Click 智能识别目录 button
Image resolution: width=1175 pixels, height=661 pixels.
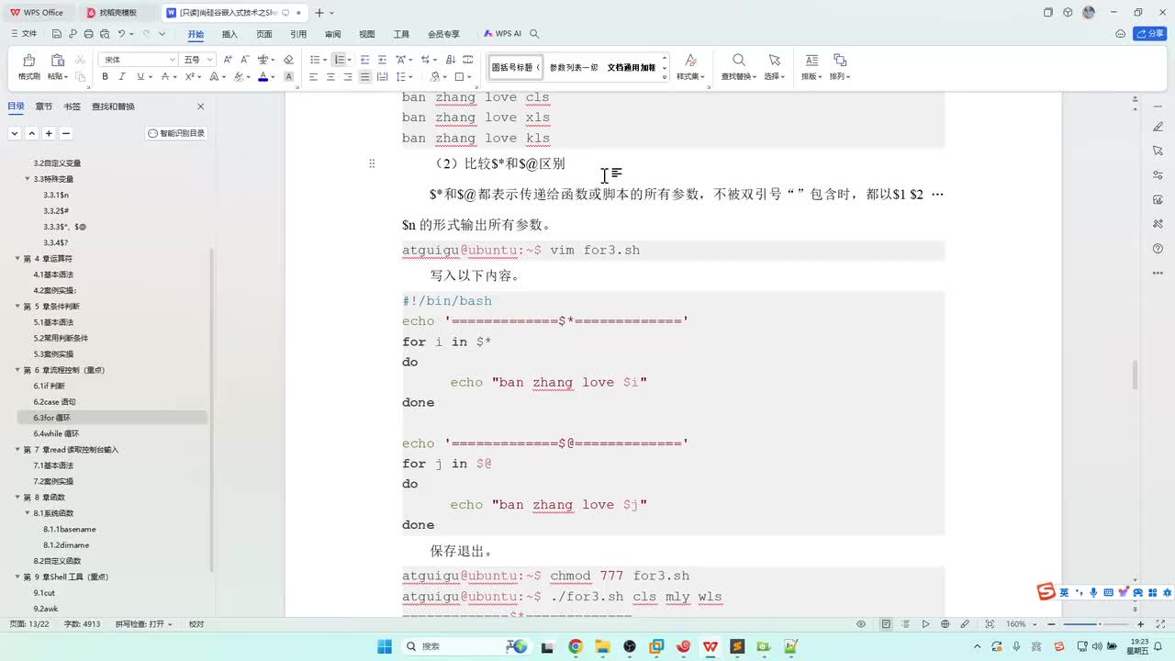176,133
